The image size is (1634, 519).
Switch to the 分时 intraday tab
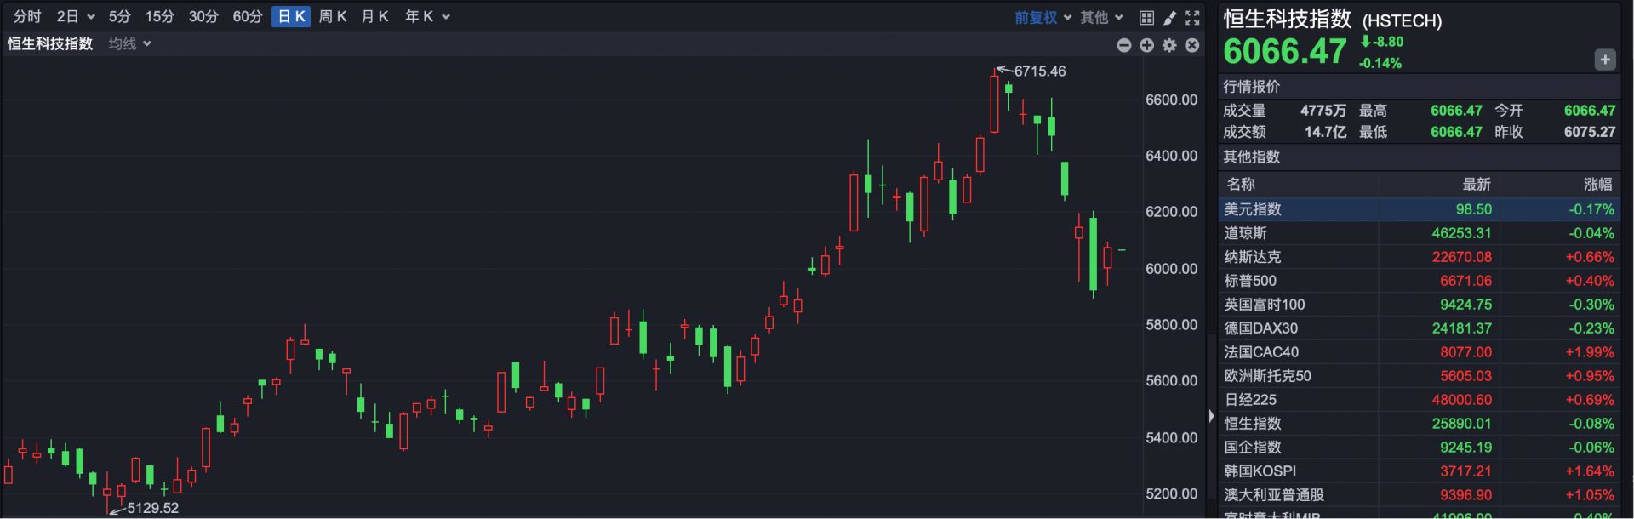pos(27,17)
